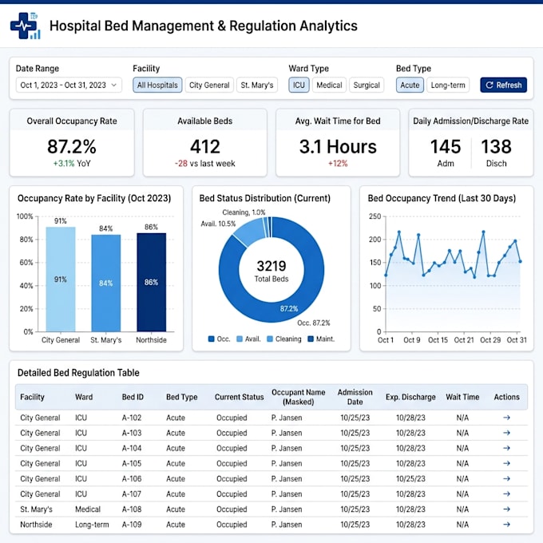Screen dimensions: 543x543
Task: Click the Cleaning legend color swatch
Action: 270,339
